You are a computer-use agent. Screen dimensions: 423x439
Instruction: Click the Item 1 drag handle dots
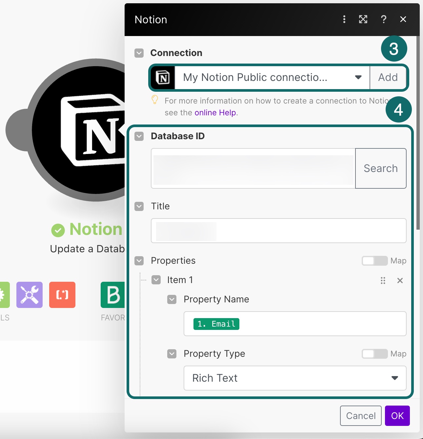(x=383, y=280)
